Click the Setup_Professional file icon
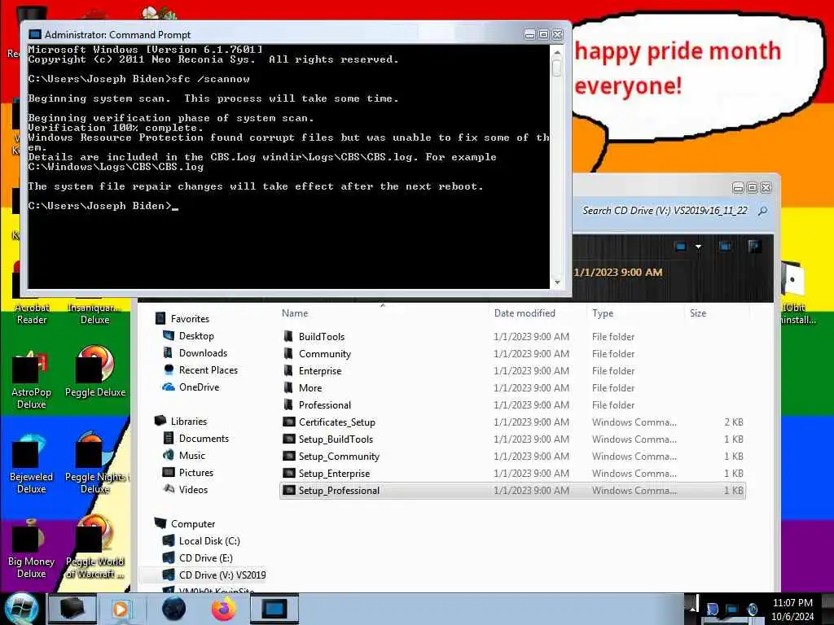Image resolution: width=834 pixels, height=625 pixels. pos(289,490)
